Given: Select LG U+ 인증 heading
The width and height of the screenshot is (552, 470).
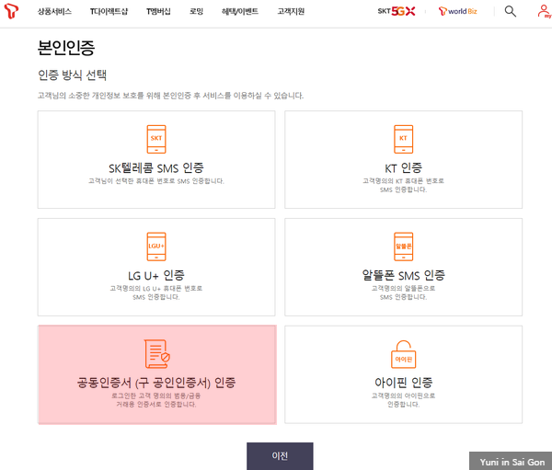Looking at the screenshot, I should [156, 275].
